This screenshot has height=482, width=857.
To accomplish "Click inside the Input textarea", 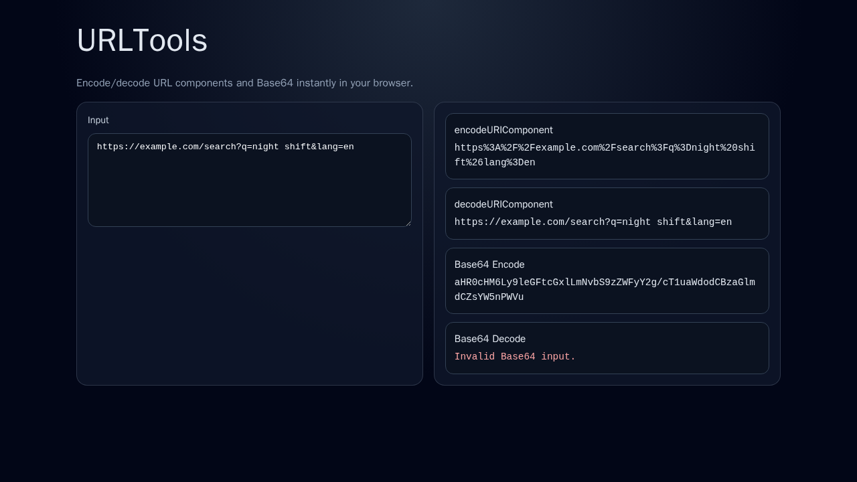I will (249, 181).
